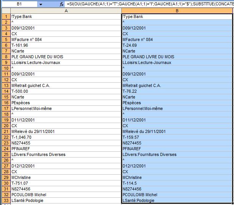Click cell B6 containing T-24.69

pos(177,45)
